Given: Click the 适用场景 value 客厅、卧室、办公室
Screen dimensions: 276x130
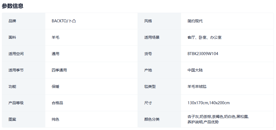Looking at the screenshot, I should (x=205, y=37).
